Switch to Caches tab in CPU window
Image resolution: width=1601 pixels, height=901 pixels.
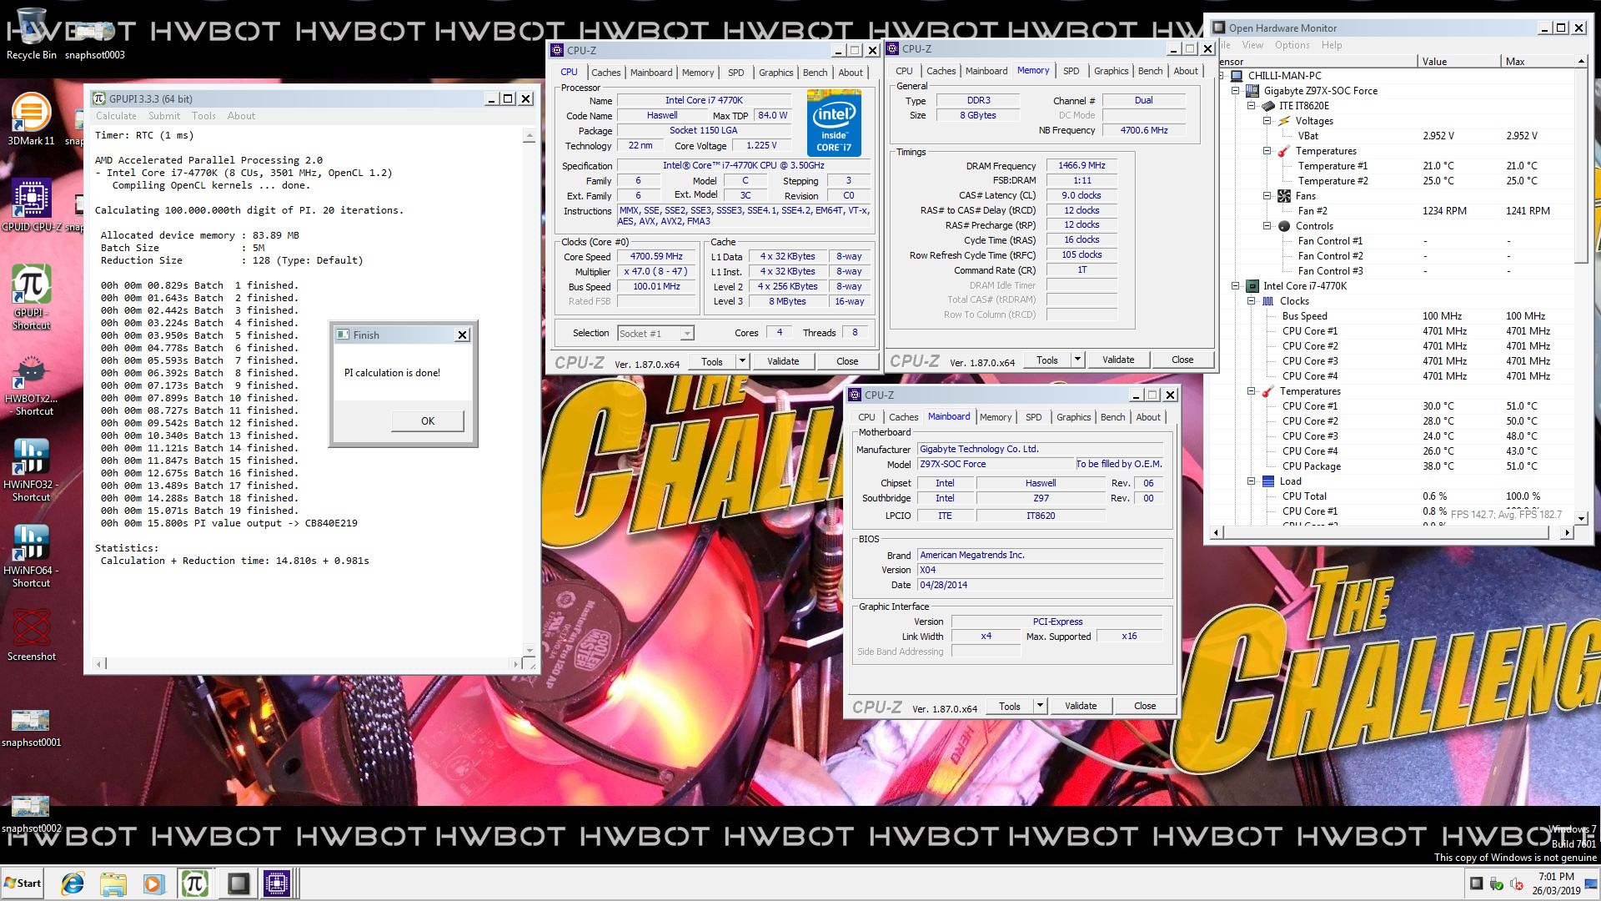pyautogui.click(x=606, y=73)
